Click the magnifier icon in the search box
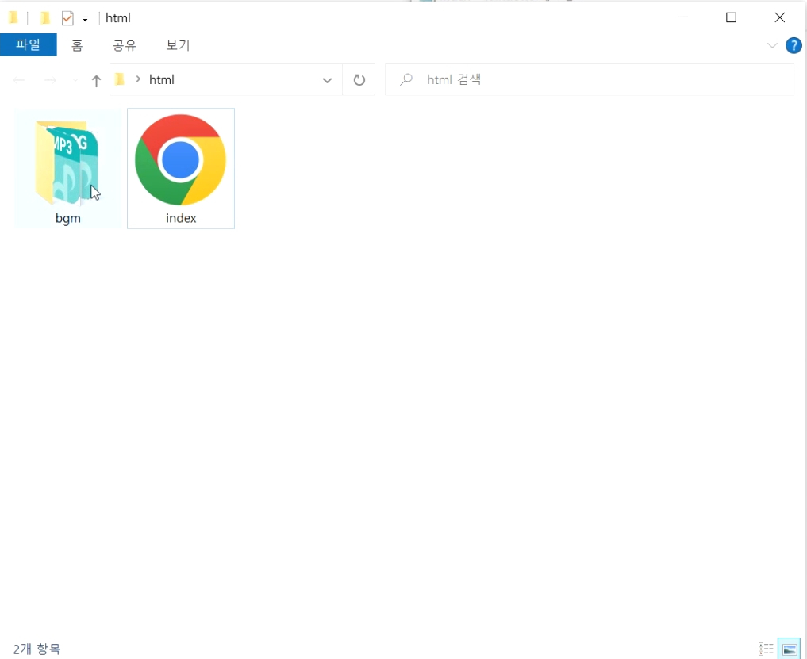Image resolution: width=807 pixels, height=659 pixels. (x=406, y=79)
